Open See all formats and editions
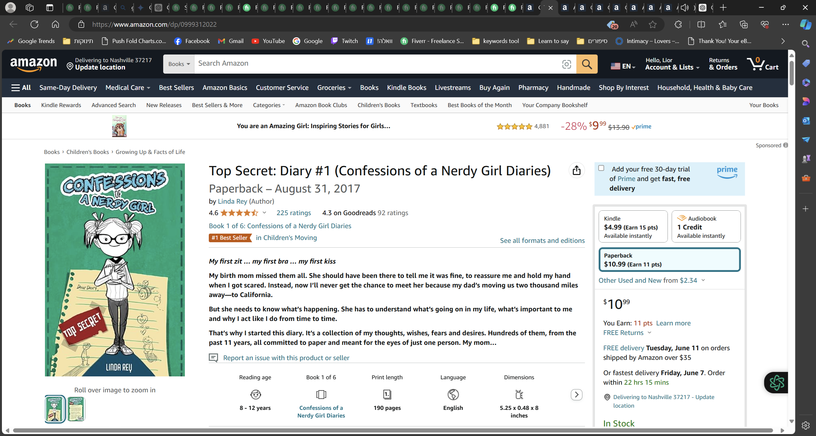 (542, 241)
